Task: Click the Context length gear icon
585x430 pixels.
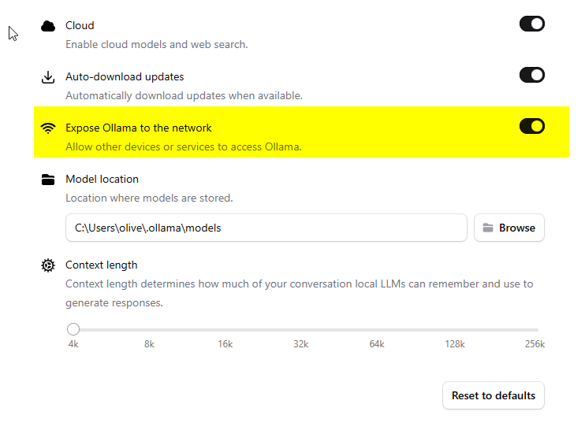Action: tap(48, 265)
